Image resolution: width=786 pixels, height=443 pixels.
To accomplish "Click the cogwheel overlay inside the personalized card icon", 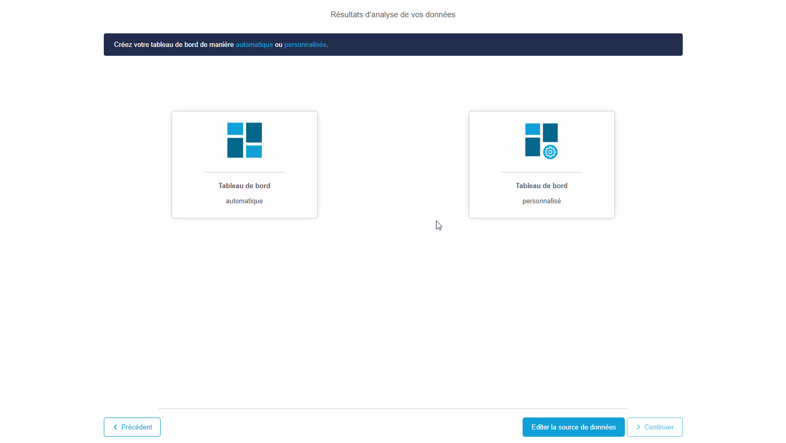I will 550,152.
